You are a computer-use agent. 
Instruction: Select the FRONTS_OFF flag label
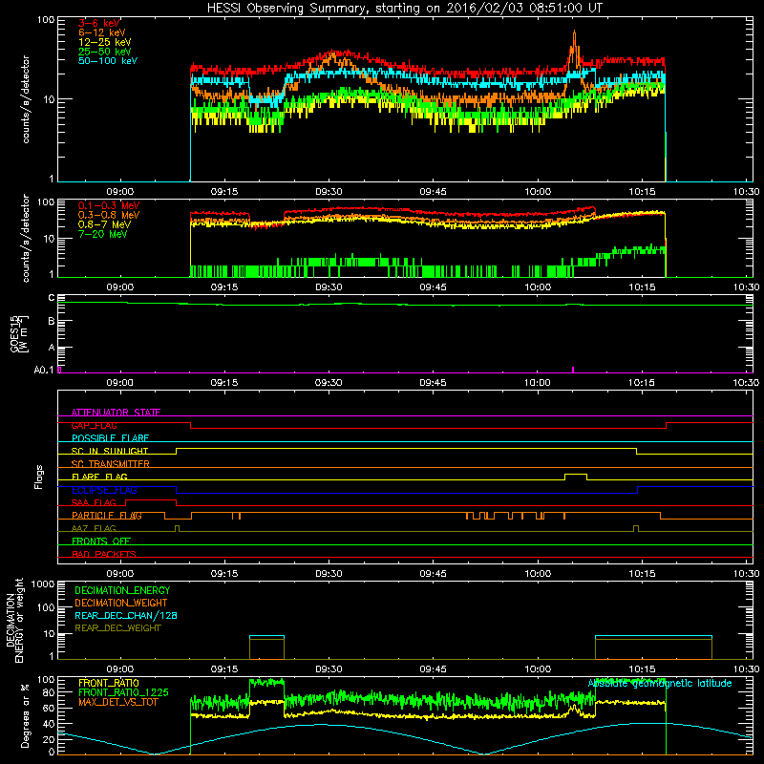[101, 541]
